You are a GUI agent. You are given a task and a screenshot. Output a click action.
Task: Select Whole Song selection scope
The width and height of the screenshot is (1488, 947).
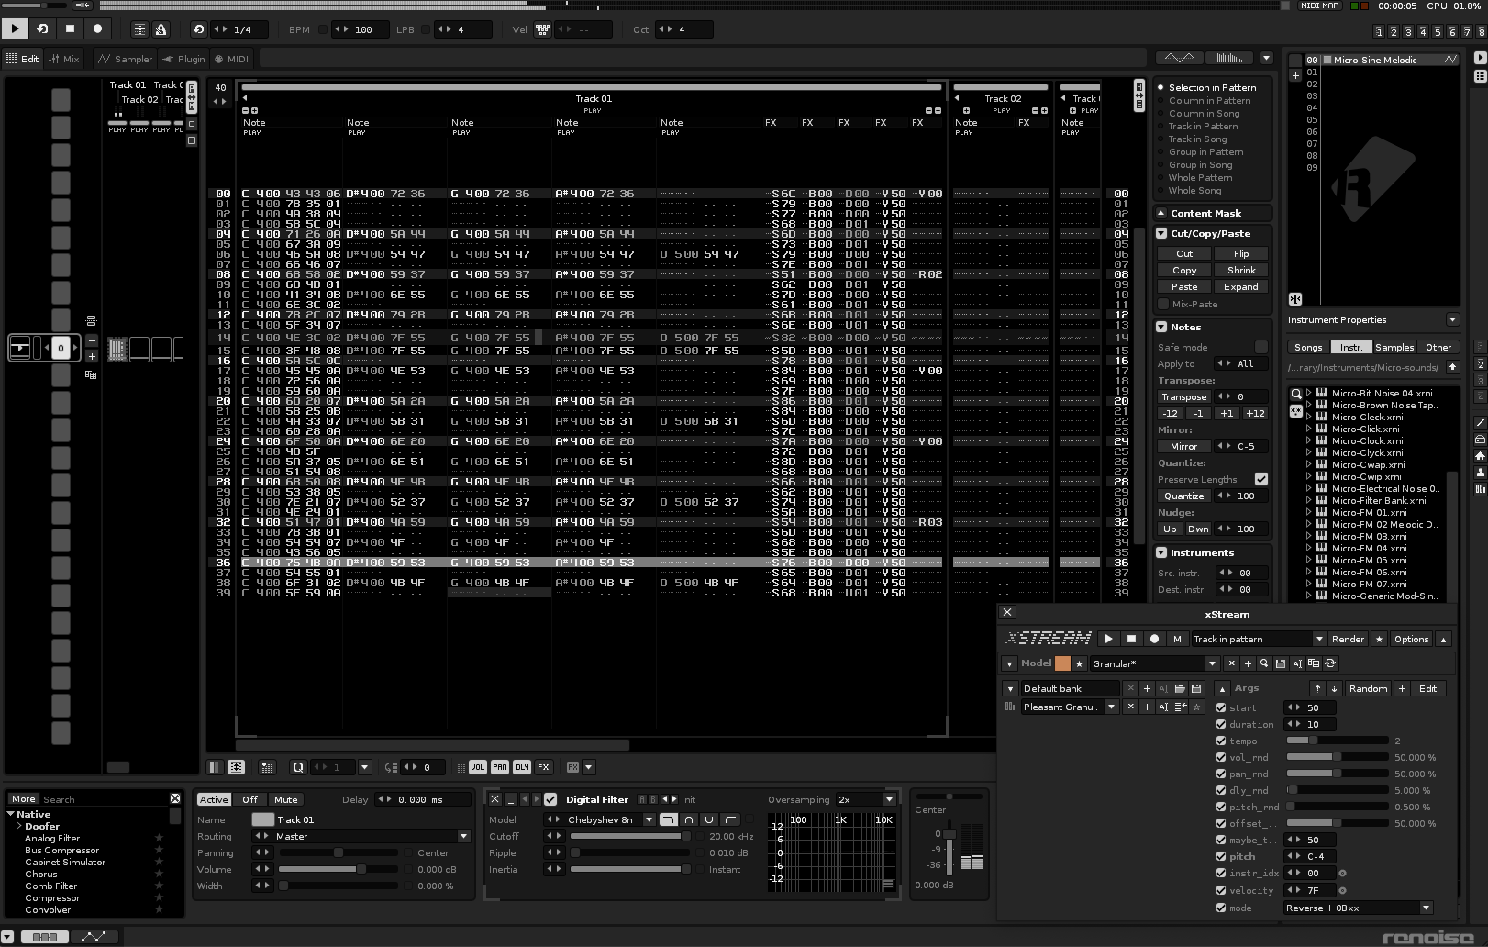pyautogui.click(x=1194, y=191)
